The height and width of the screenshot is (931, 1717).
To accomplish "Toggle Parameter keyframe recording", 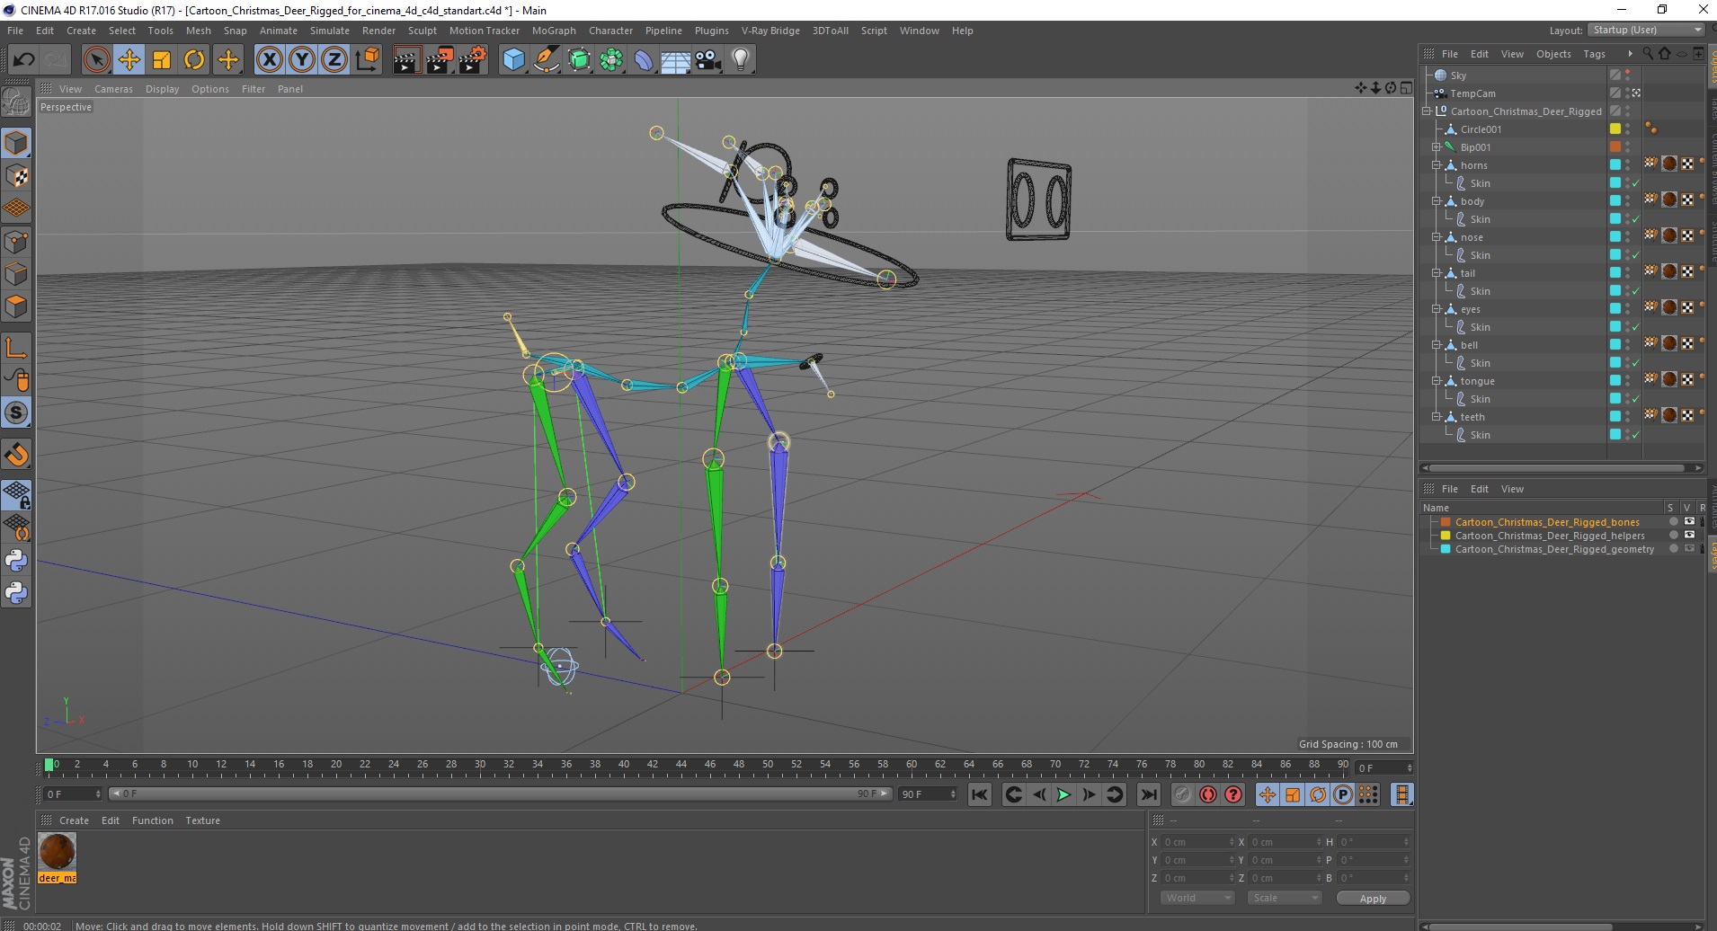I will click(1343, 794).
